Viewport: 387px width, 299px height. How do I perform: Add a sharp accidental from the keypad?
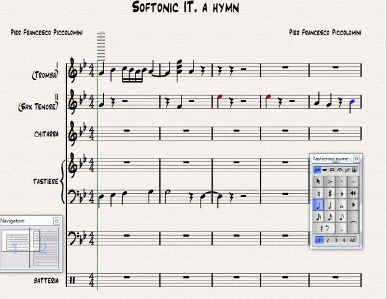pyautogui.click(x=330, y=194)
